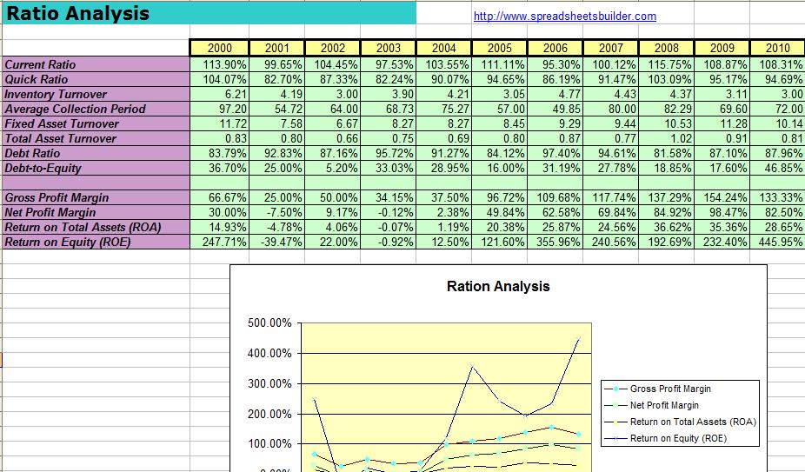Click the Ration Analysis chart title
Screen dimensions: 805x472
(x=498, y=287)
